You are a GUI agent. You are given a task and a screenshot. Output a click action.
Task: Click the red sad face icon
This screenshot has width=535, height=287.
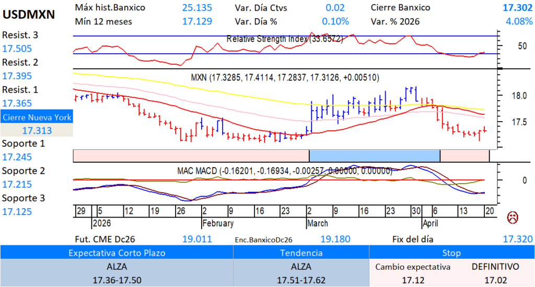513,217
